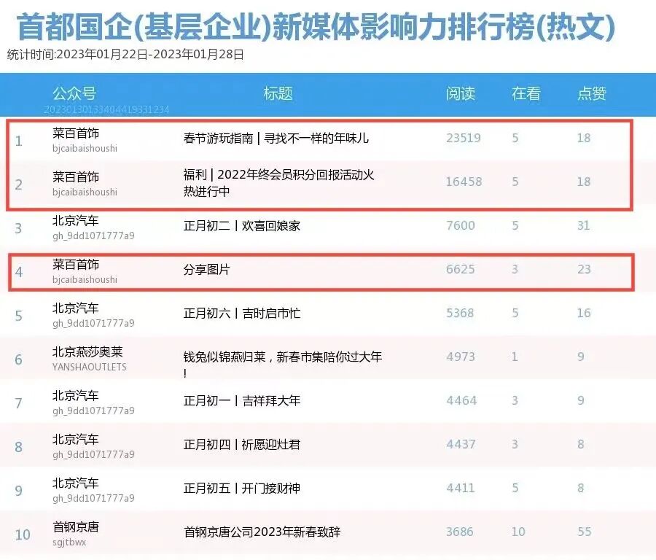Select the title 首钢京唐公司2023年新春致辞
The image size is (656, 560).
coord(262,532)
